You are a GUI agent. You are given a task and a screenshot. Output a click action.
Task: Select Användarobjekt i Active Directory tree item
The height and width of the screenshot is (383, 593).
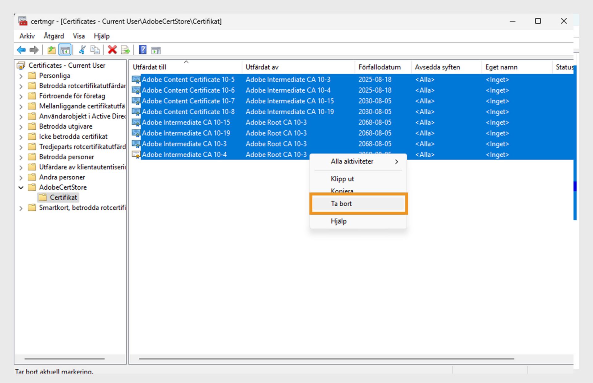point(82,116)
